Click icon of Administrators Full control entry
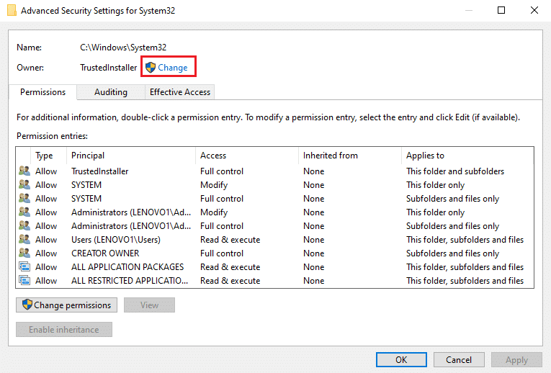 24,226
